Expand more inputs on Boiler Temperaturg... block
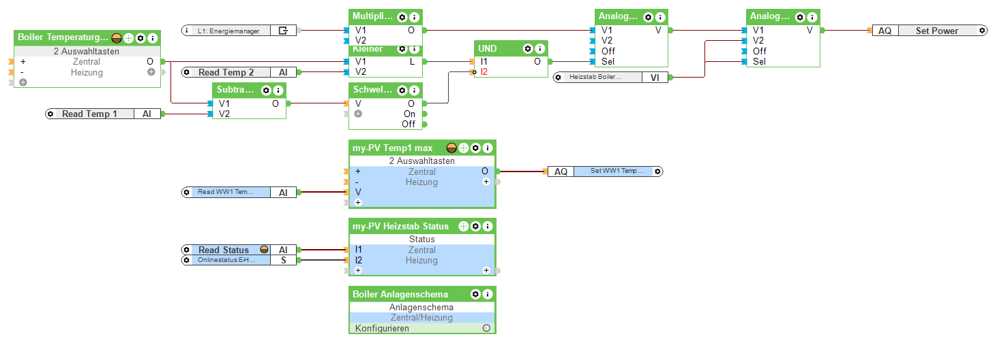The image size is (995, 343). click(23, 82)
